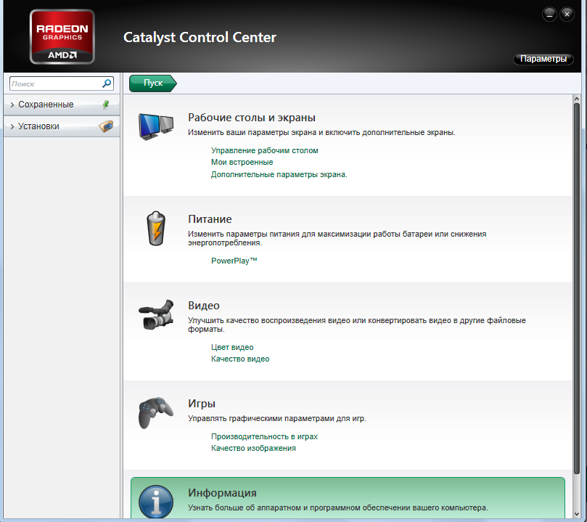Expand the Сохраненные section
This screenshot has height=522, width=587.
46,105
